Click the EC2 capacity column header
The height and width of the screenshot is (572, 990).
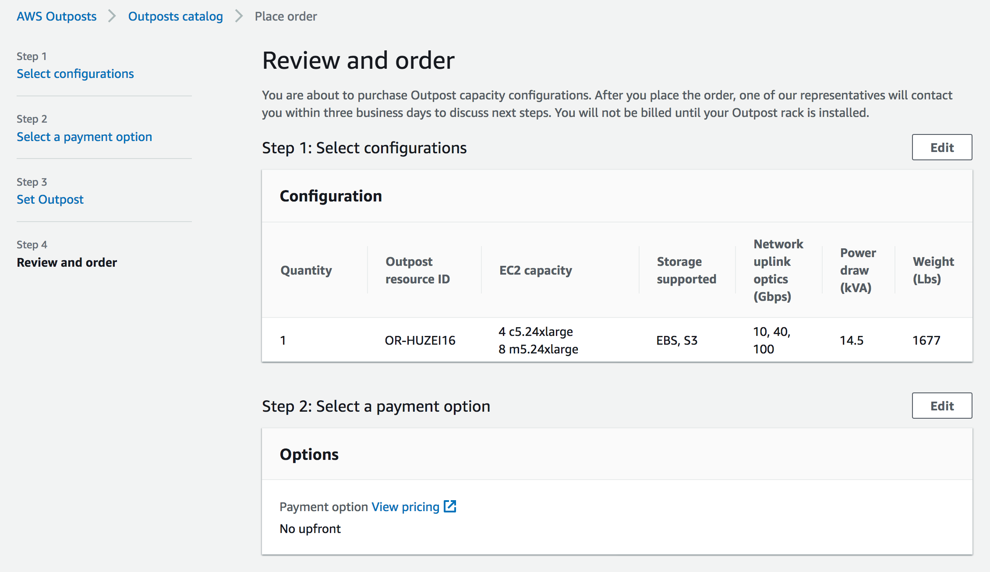pyautogui.click(x=535, y=270)
